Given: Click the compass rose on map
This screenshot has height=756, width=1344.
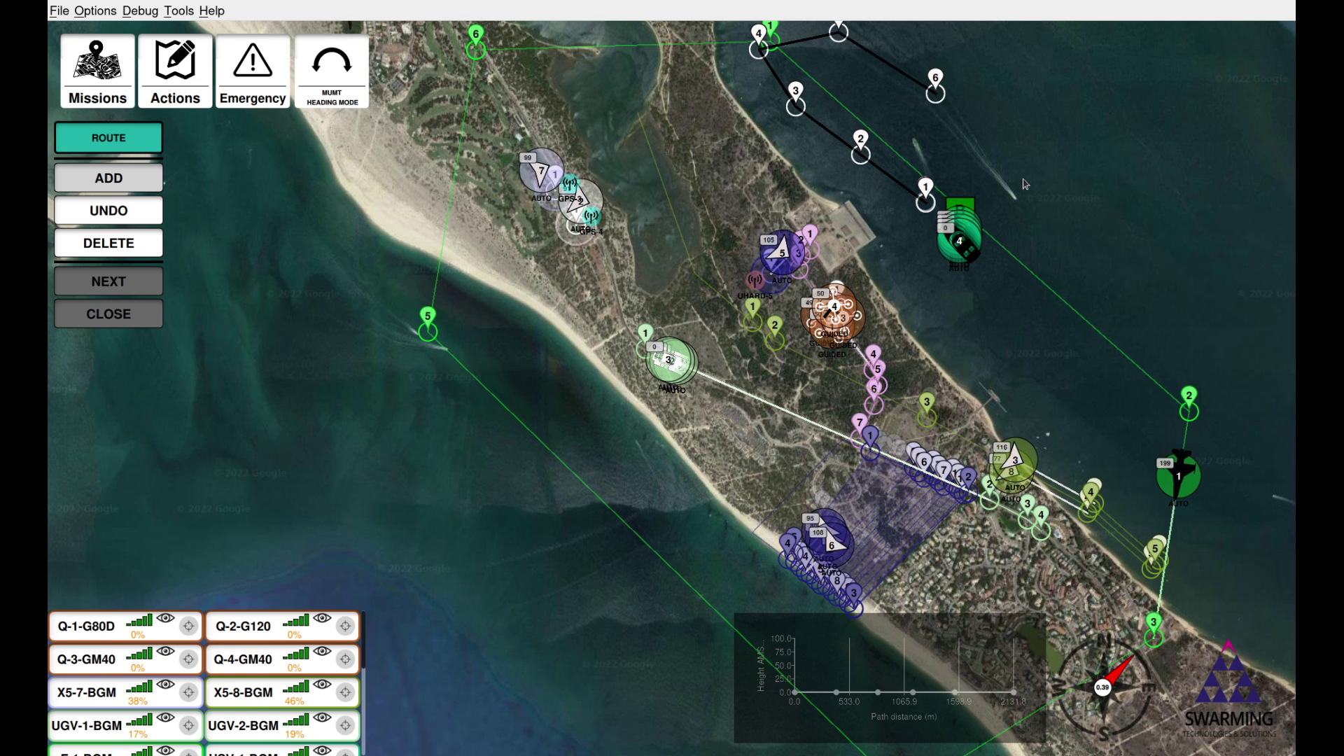Looking at the screenshot, I should [1102, 687].
